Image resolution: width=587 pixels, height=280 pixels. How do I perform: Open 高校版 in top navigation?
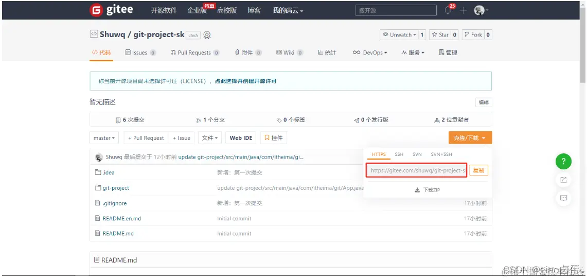(227, 10)
